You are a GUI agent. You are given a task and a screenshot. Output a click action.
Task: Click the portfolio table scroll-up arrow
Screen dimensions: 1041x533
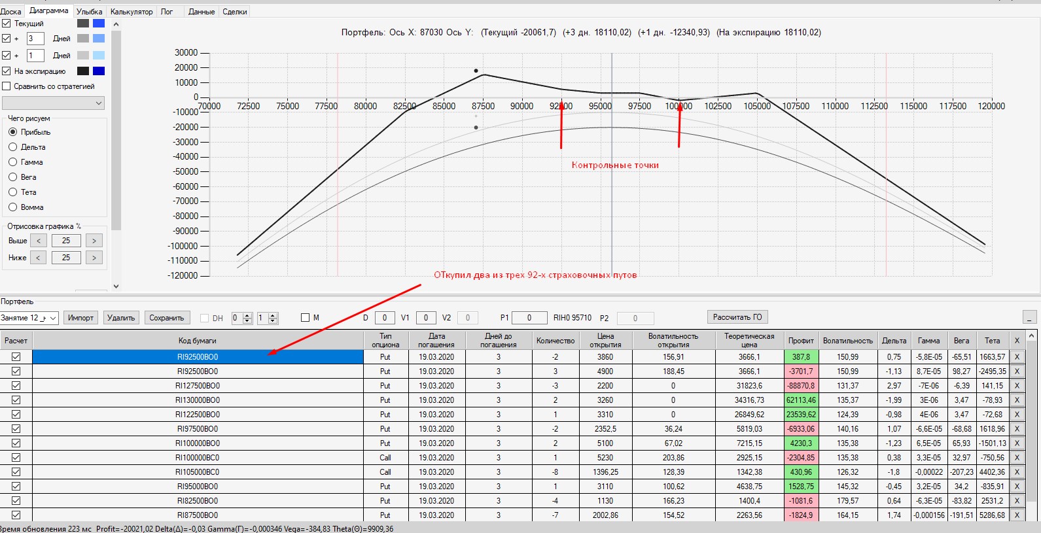tap(1032, 336)
